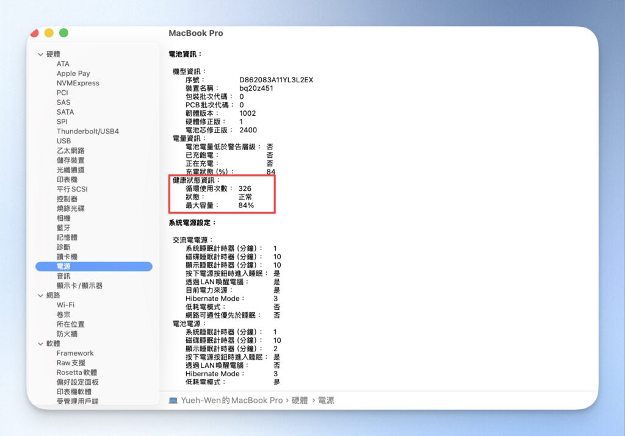Select 防火牆 sidebar entry
The image size is (625, 436).
click(67, 334)
